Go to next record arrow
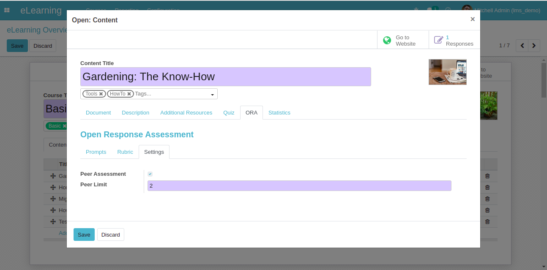Screen dimensions: 547x270 click(534, 46)
